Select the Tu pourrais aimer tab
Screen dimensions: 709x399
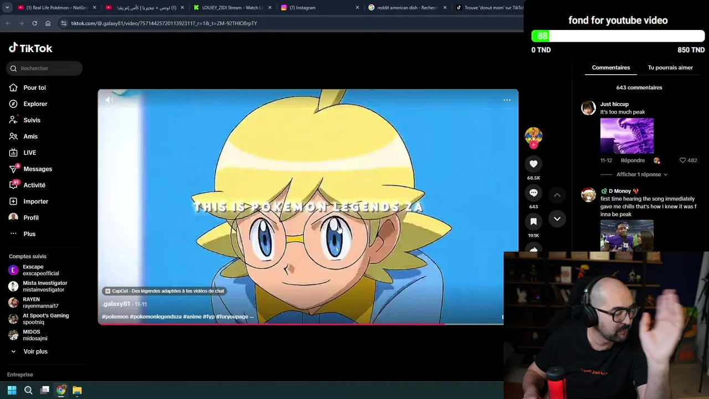pyautogui.click(x=670, y=68)
